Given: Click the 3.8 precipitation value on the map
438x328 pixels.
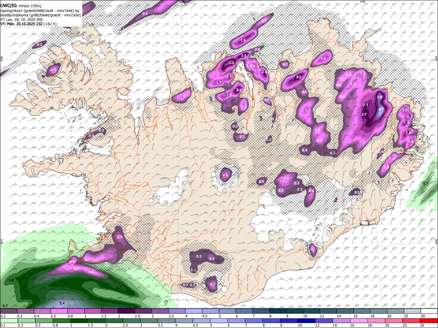Looking at the screenshot, I should pyautogui.click(x=379, y=97).
